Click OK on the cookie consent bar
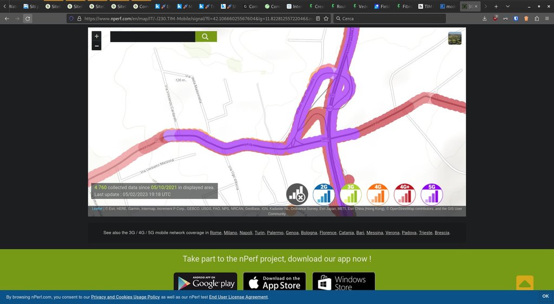Image resolution: width=554 pixels, height=304 pixels. (545, 296)
